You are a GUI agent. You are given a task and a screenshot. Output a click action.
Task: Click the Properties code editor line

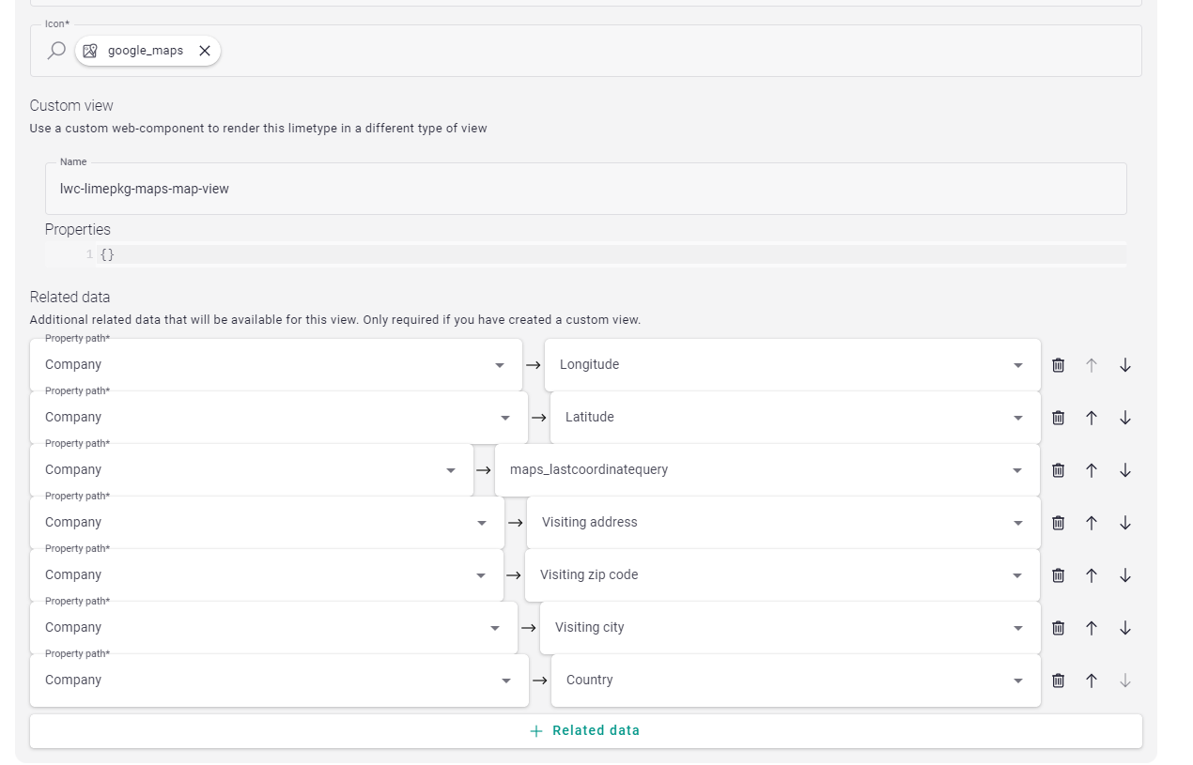tap(611, 254)
